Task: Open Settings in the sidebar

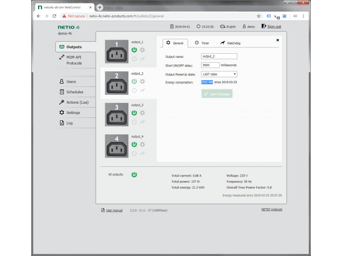Action: pos(77,113)
